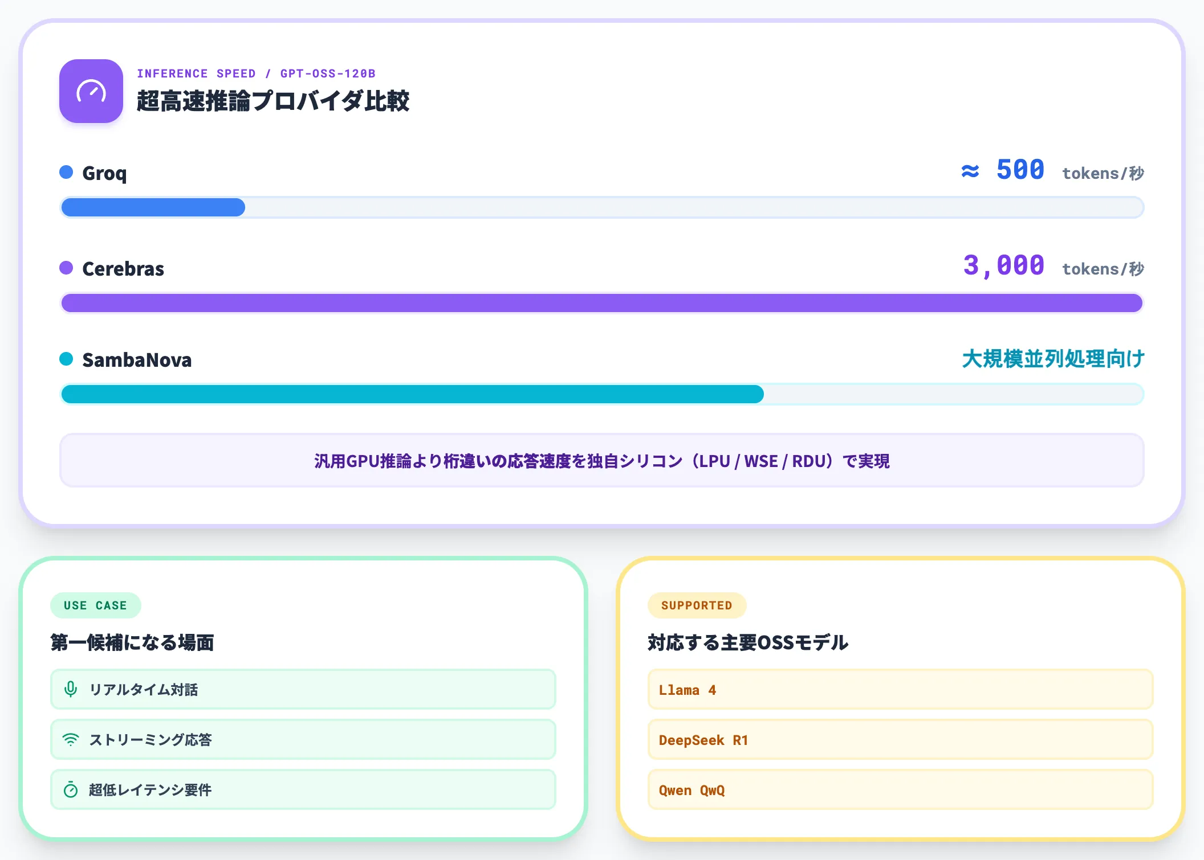Select the Llama 4 model row
Image resolution: width=1204 pixels, height=860 pixels.
[901, 689]
